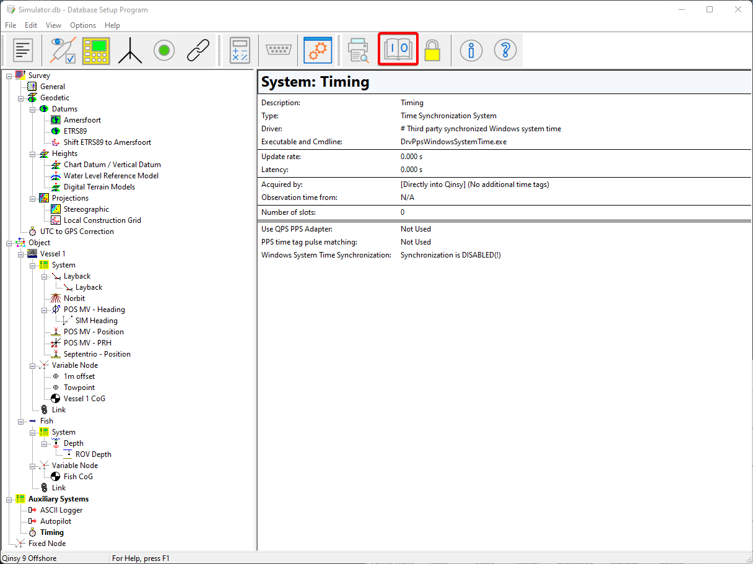
Task: Select Water Level Reference Model
Action: pos(111,176)
